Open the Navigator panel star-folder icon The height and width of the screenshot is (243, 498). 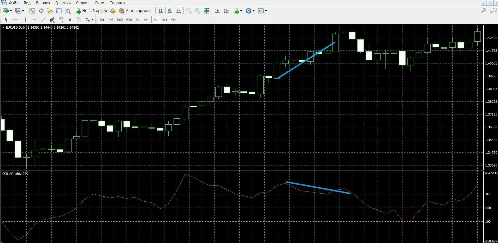coord(50,11)
